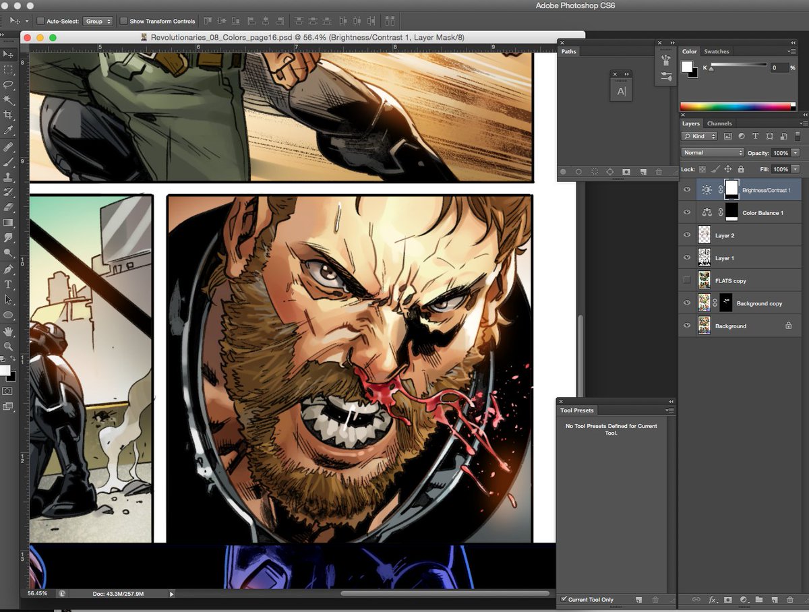Select the Eraser tool

tap(8, 207)
